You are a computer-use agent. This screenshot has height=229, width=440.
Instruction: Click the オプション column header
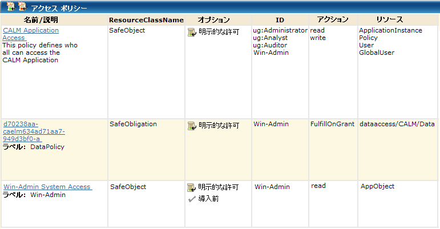point(214,20)
